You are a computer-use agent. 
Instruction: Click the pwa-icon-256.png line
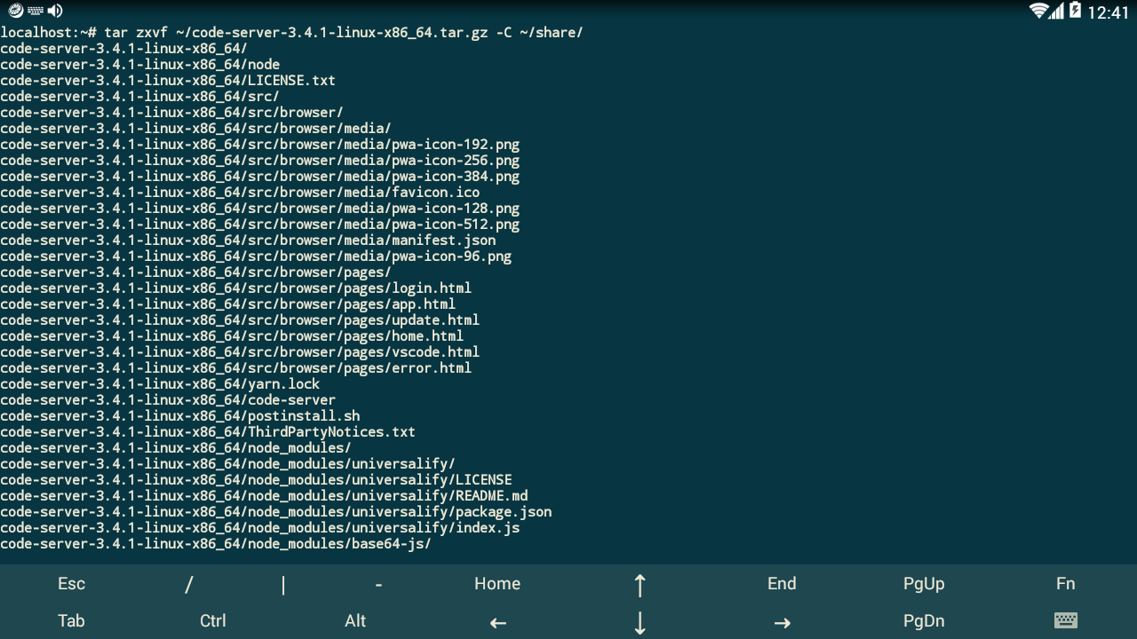(259, 160)
